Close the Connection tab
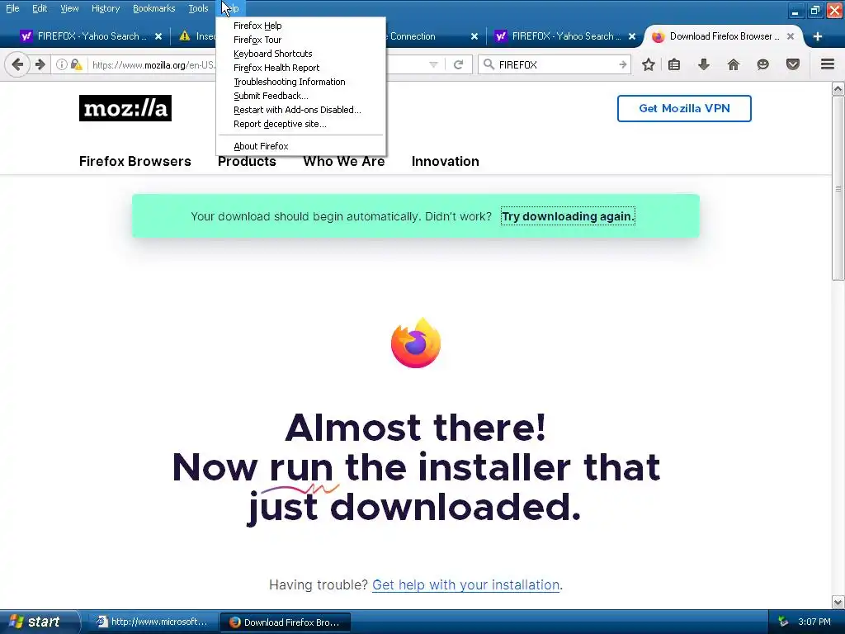This screenshot has width=845, height=634. tap(474, 36)
